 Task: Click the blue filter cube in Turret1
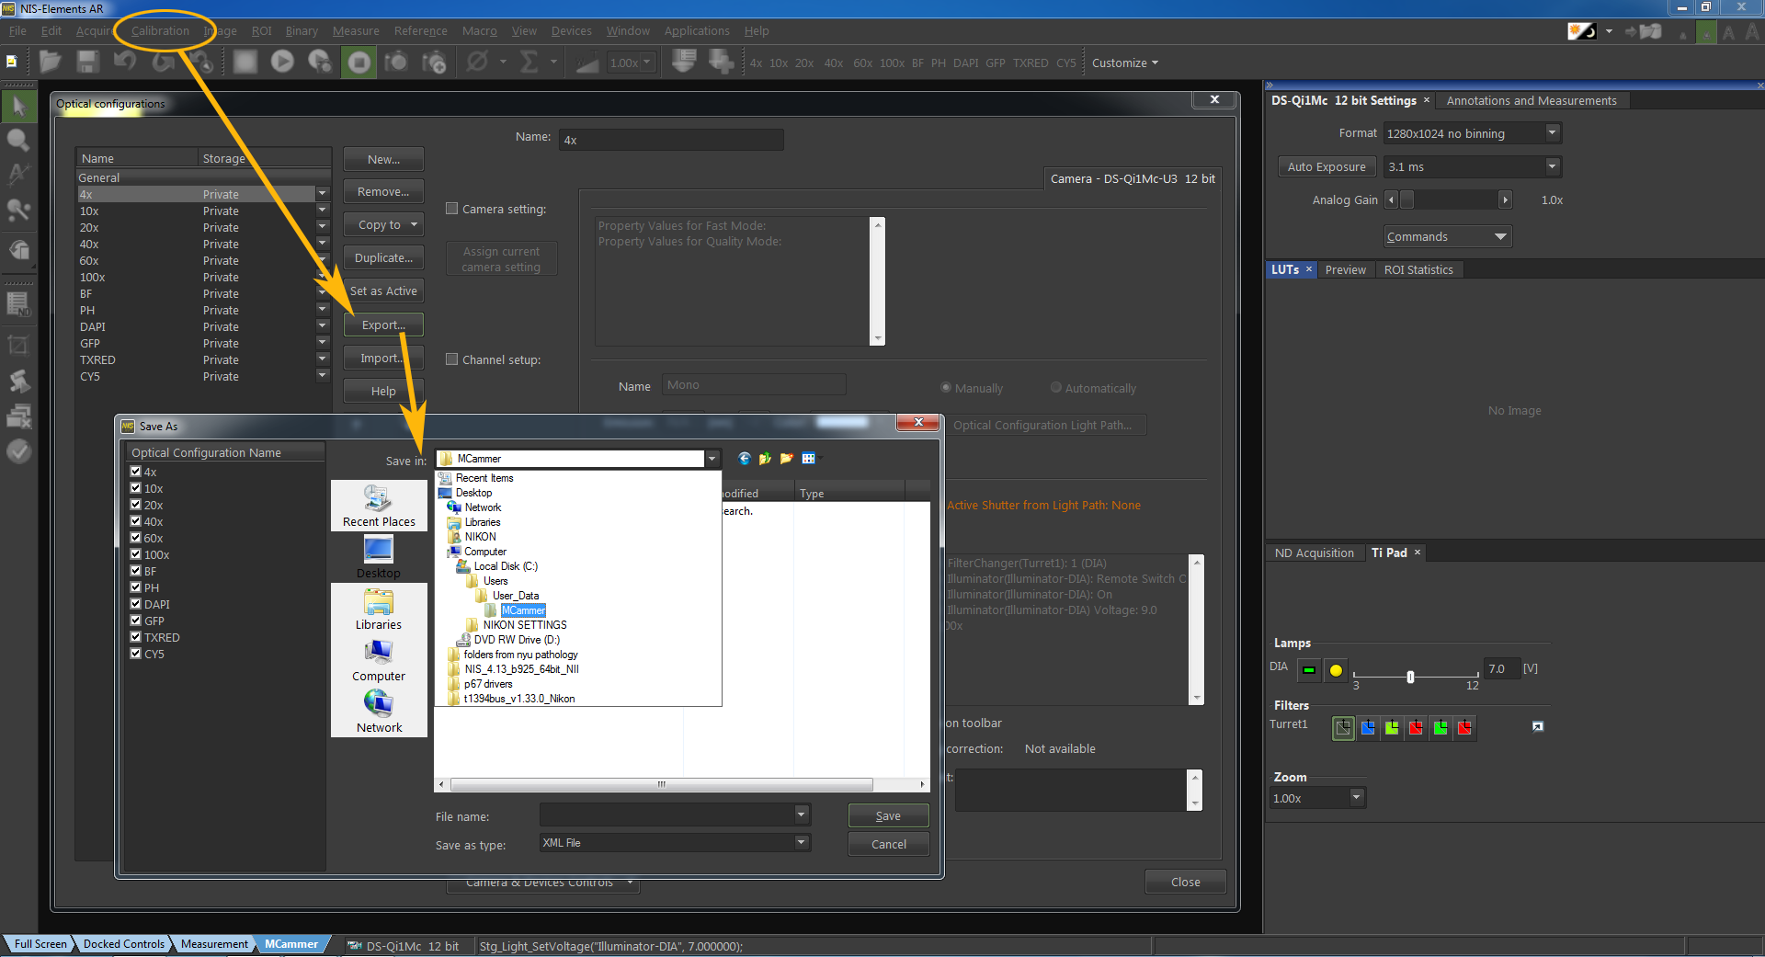[1368, 728]
